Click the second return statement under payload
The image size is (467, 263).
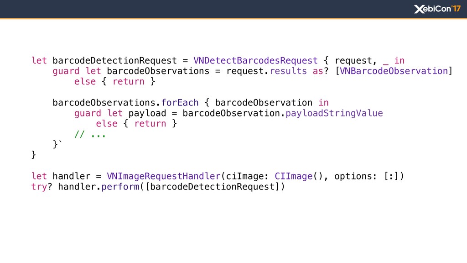[x=150, y=123]
